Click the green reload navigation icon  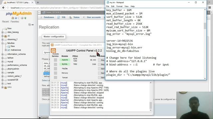pyautogui.click(x=25, y=18)
